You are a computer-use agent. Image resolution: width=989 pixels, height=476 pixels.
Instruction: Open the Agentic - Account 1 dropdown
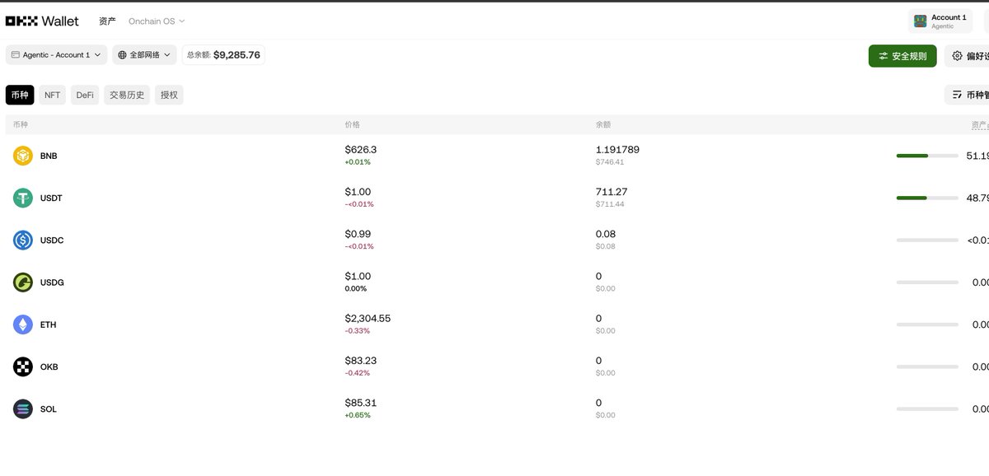56,55
